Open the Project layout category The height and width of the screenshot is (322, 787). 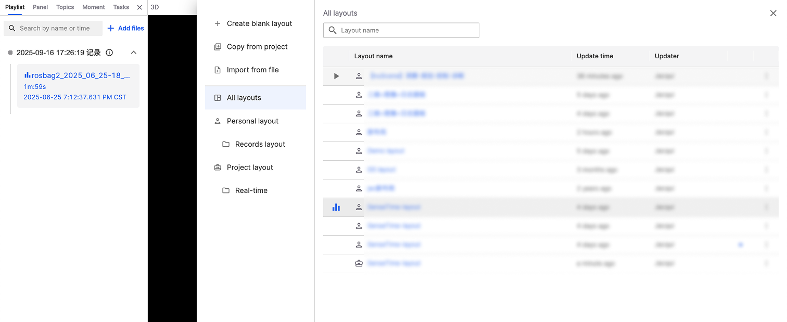pyautogui.click(x=250, y=167)
